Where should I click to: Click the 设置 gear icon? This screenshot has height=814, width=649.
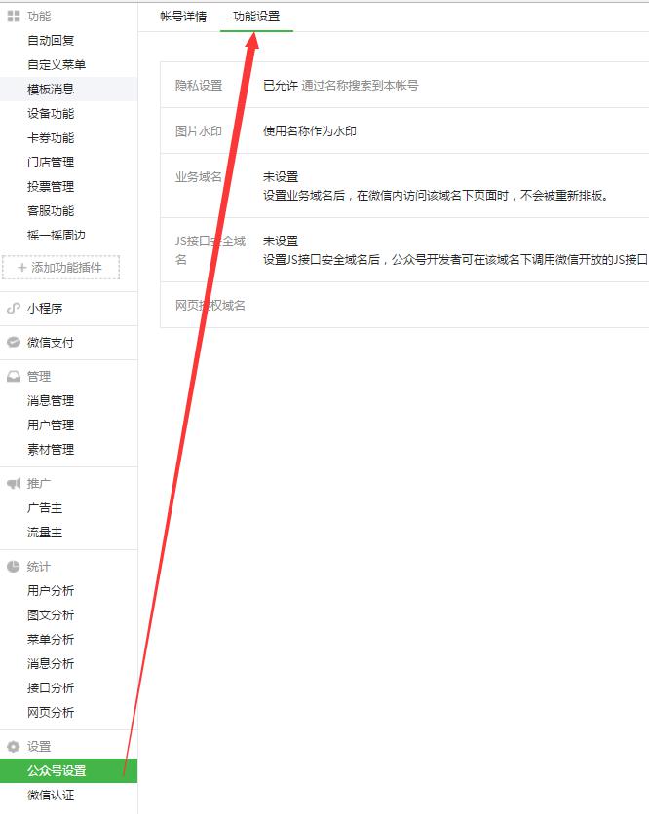pos(14,747)
